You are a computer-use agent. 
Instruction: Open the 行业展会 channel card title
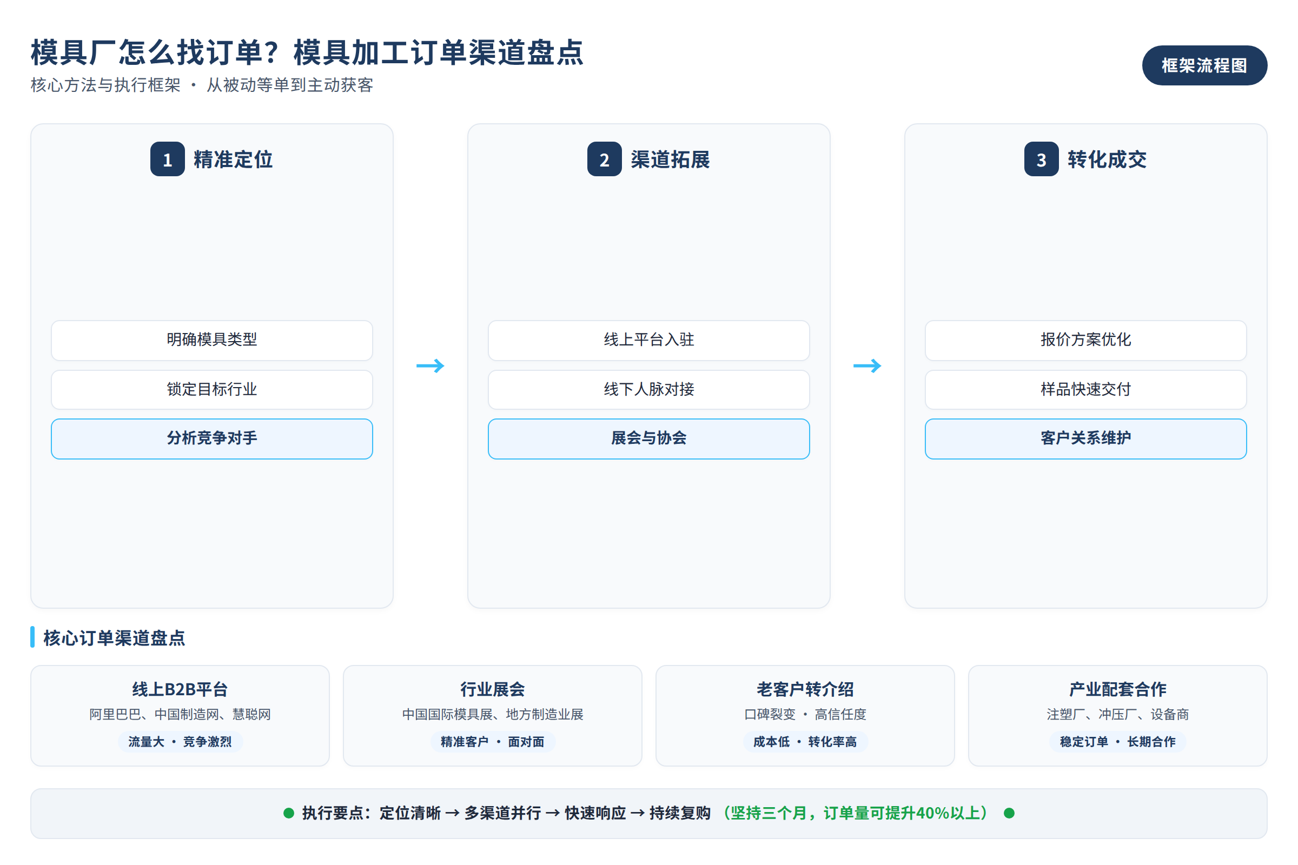click(492, 689)
